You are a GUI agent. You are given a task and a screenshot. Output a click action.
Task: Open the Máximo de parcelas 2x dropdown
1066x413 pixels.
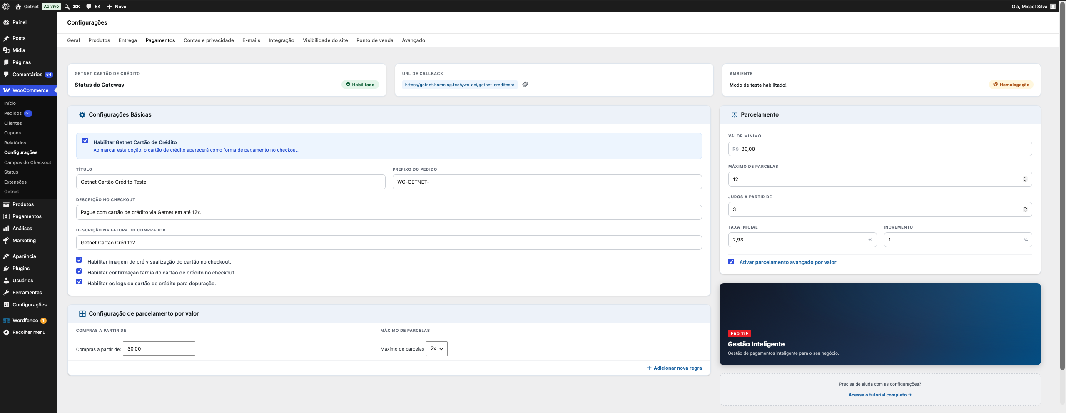437,349
